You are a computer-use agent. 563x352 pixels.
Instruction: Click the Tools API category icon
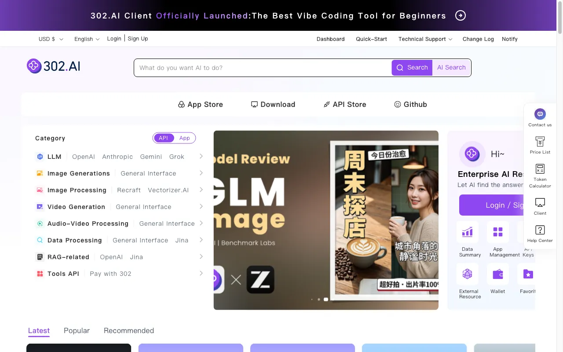pos(40,274)
